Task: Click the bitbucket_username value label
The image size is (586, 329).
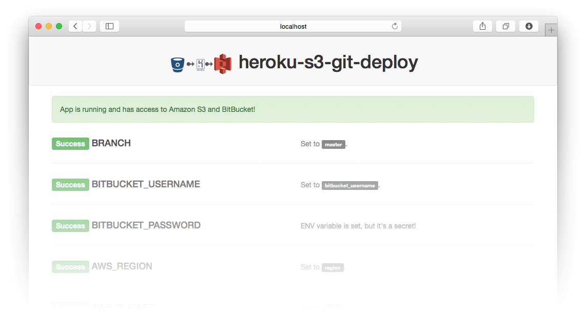Action: [x=350, y=185]
